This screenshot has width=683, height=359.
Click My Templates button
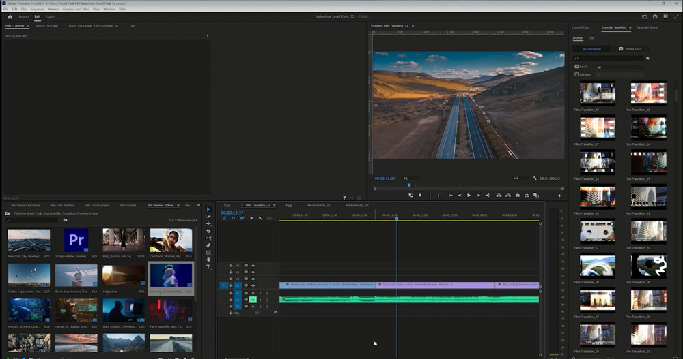click(x=591, y=49)
